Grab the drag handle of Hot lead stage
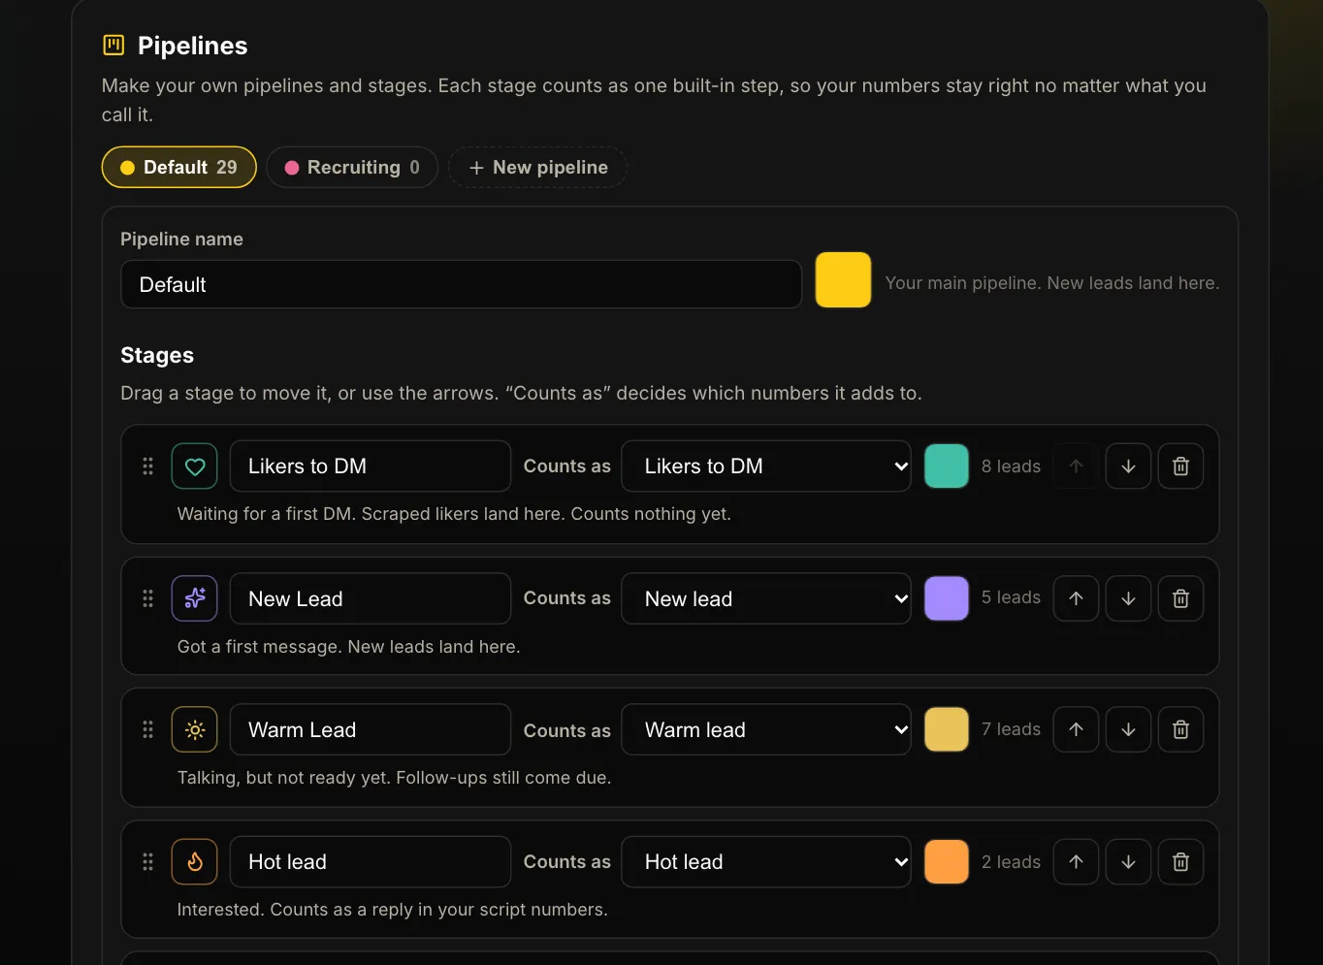1323x965 pixels. (x=147, y=861)
